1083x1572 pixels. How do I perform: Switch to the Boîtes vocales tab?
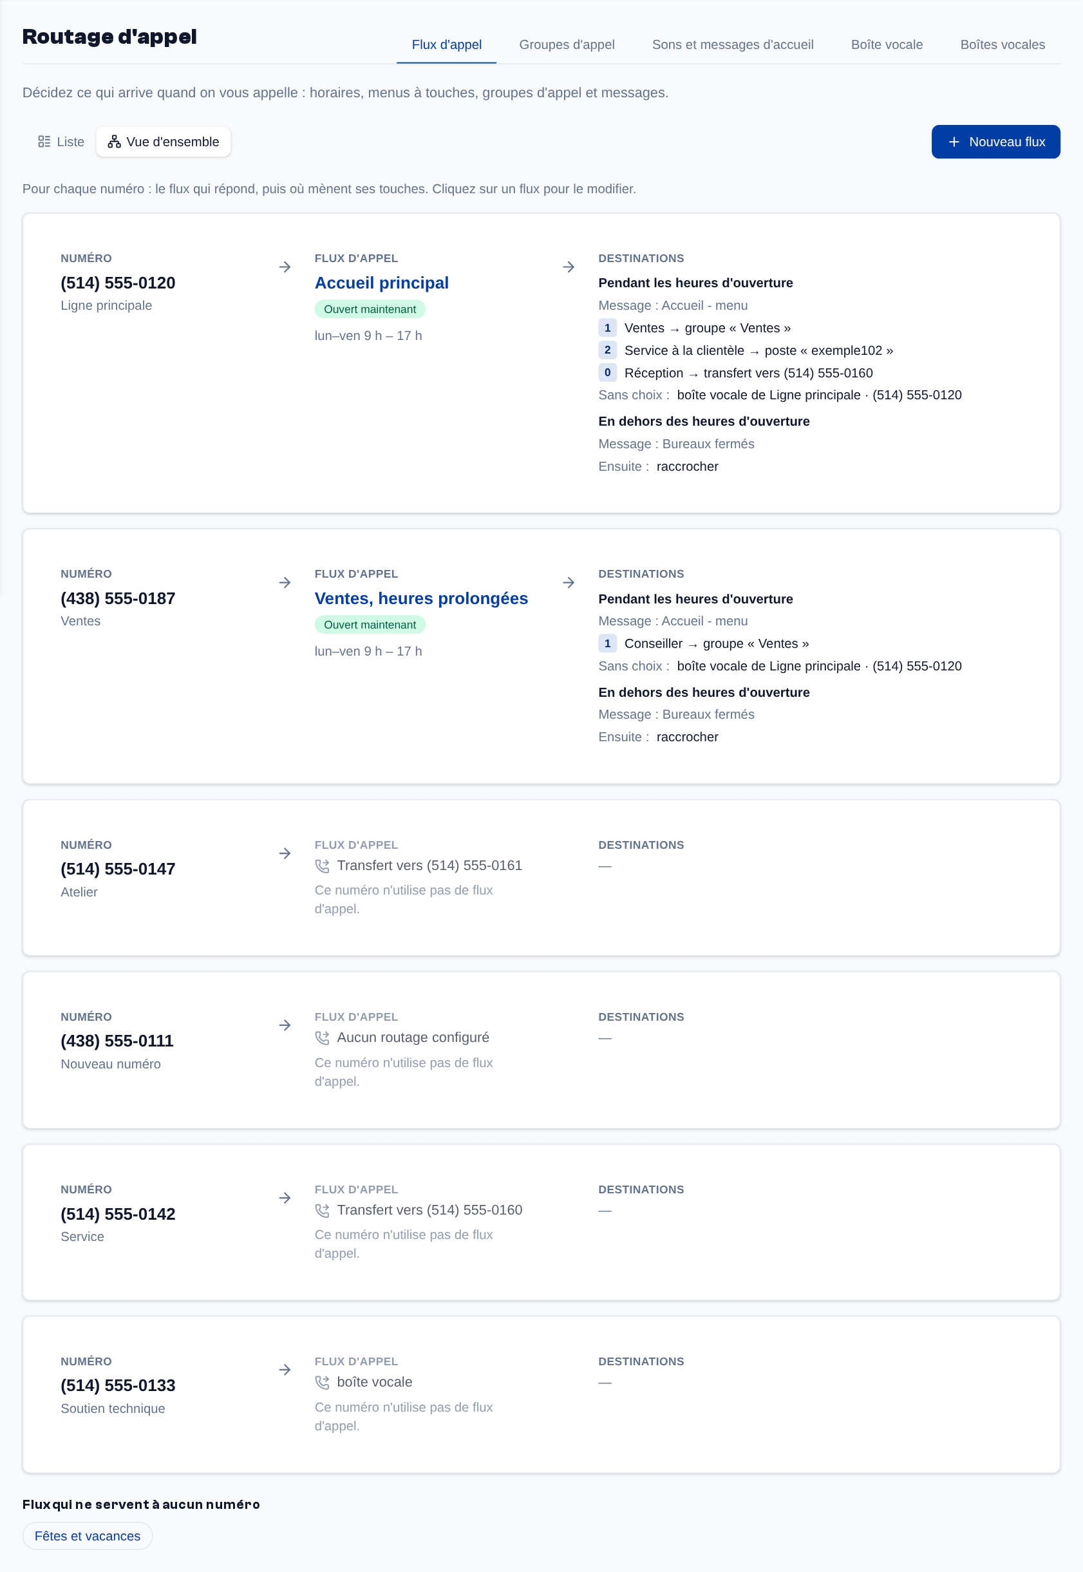coord(1003,45)
